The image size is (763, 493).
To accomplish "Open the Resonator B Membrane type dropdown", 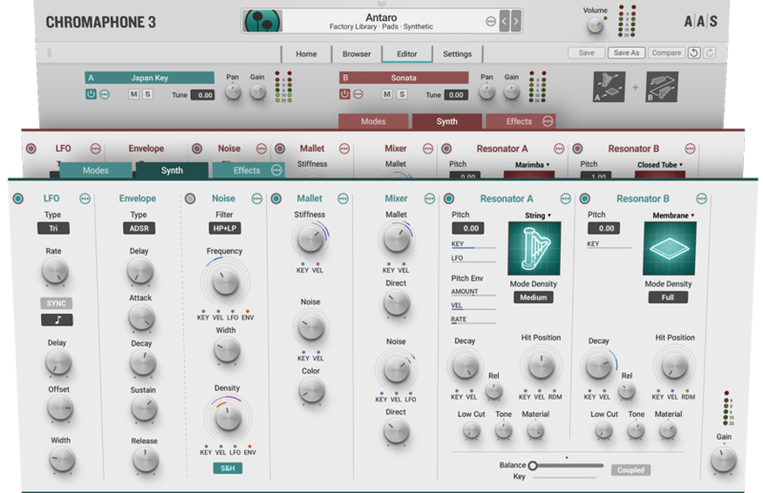I will 674,216.
